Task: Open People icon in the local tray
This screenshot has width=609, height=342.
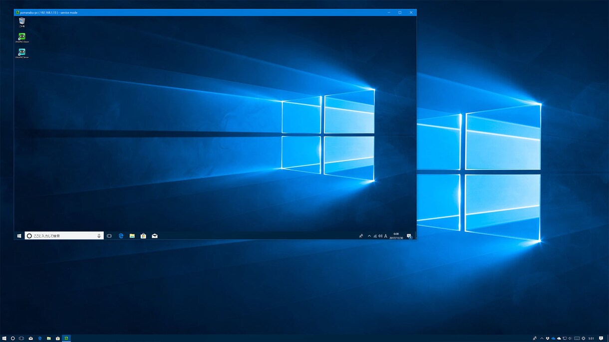Action: [535, 339]
